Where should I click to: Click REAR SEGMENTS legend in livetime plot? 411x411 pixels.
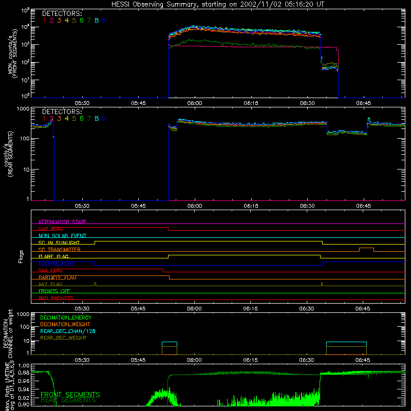[68, 400]
